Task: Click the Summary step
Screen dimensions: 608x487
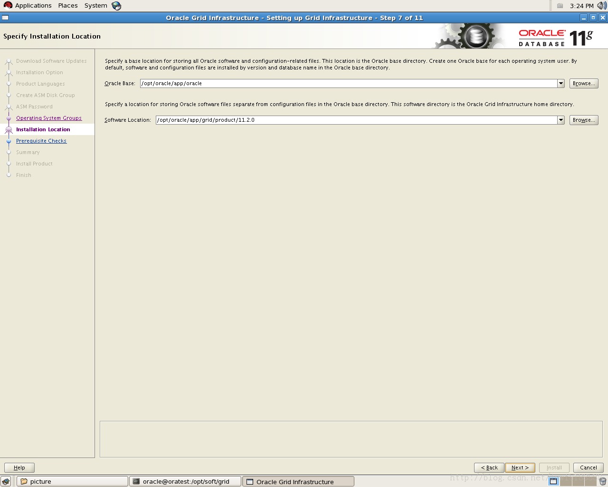Action: pos(28,152)
